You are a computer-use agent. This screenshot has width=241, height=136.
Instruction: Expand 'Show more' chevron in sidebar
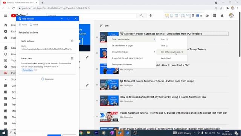[6, 79]
